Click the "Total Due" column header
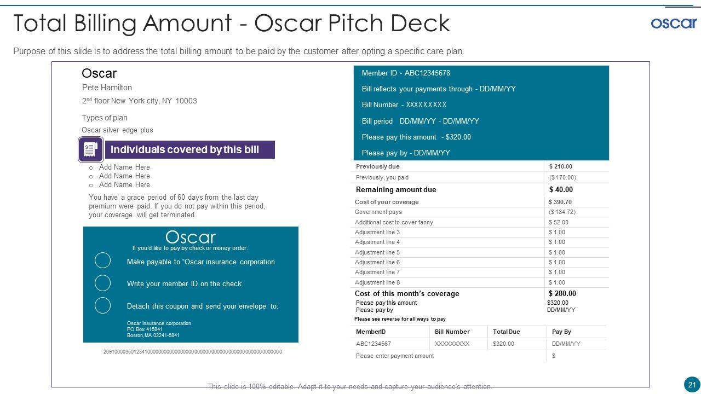701x394 pixels. 506,332
